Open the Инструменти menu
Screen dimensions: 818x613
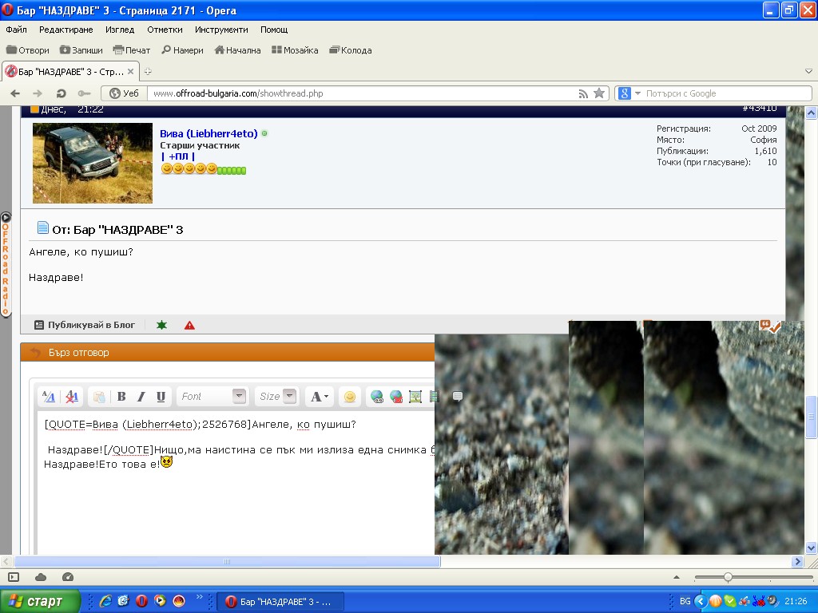click(x=221, y=30)
